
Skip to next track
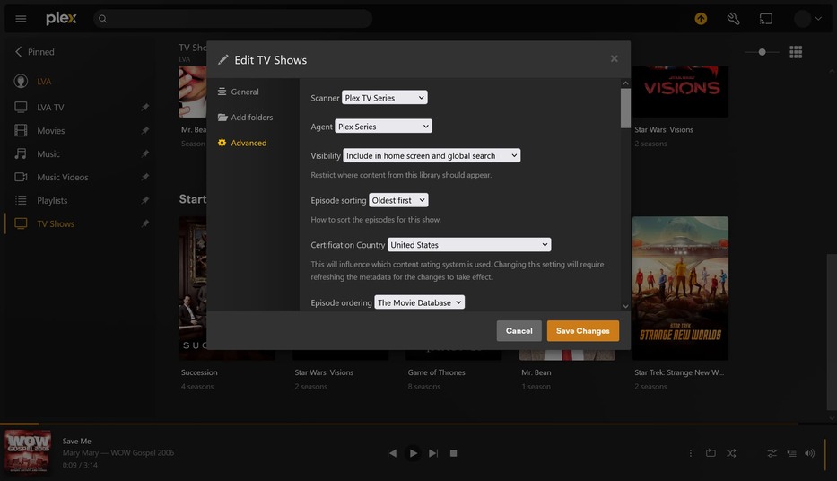pyautogui.click(x=433, y=453)
